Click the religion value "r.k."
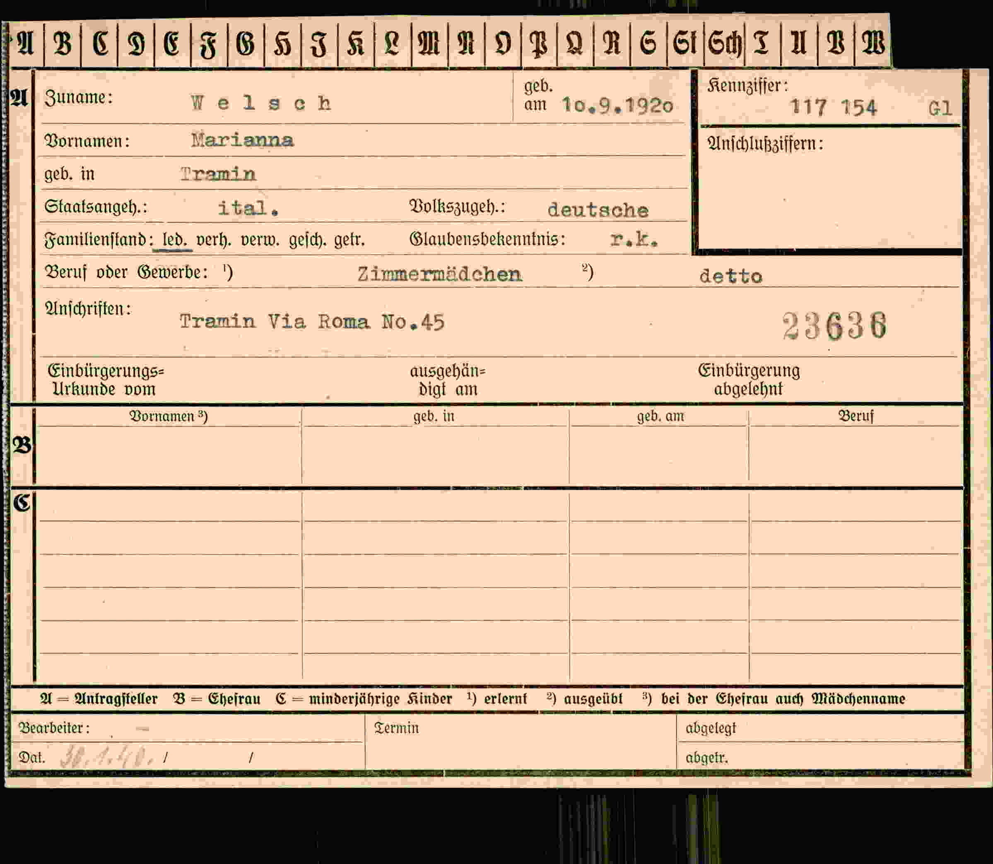 tap(634, 239)
